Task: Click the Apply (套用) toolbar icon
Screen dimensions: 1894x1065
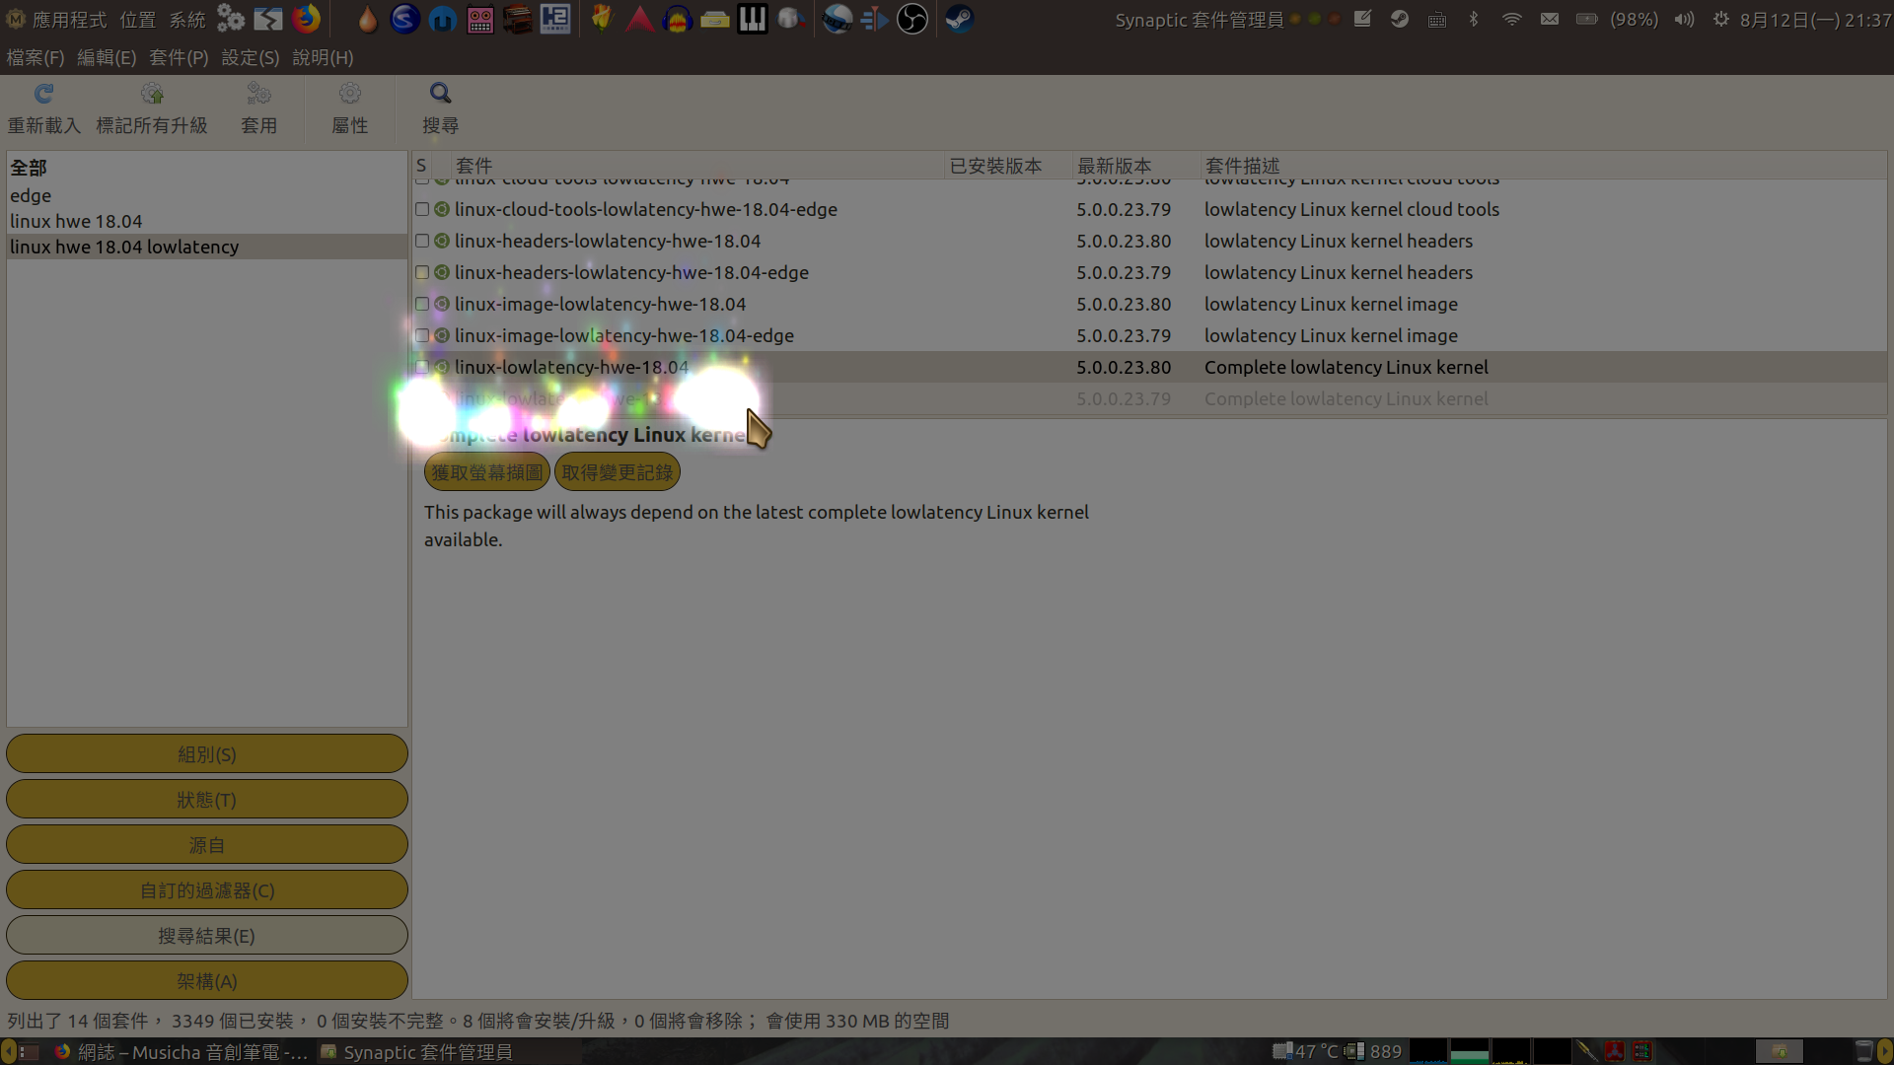Action: click(258, 95)
